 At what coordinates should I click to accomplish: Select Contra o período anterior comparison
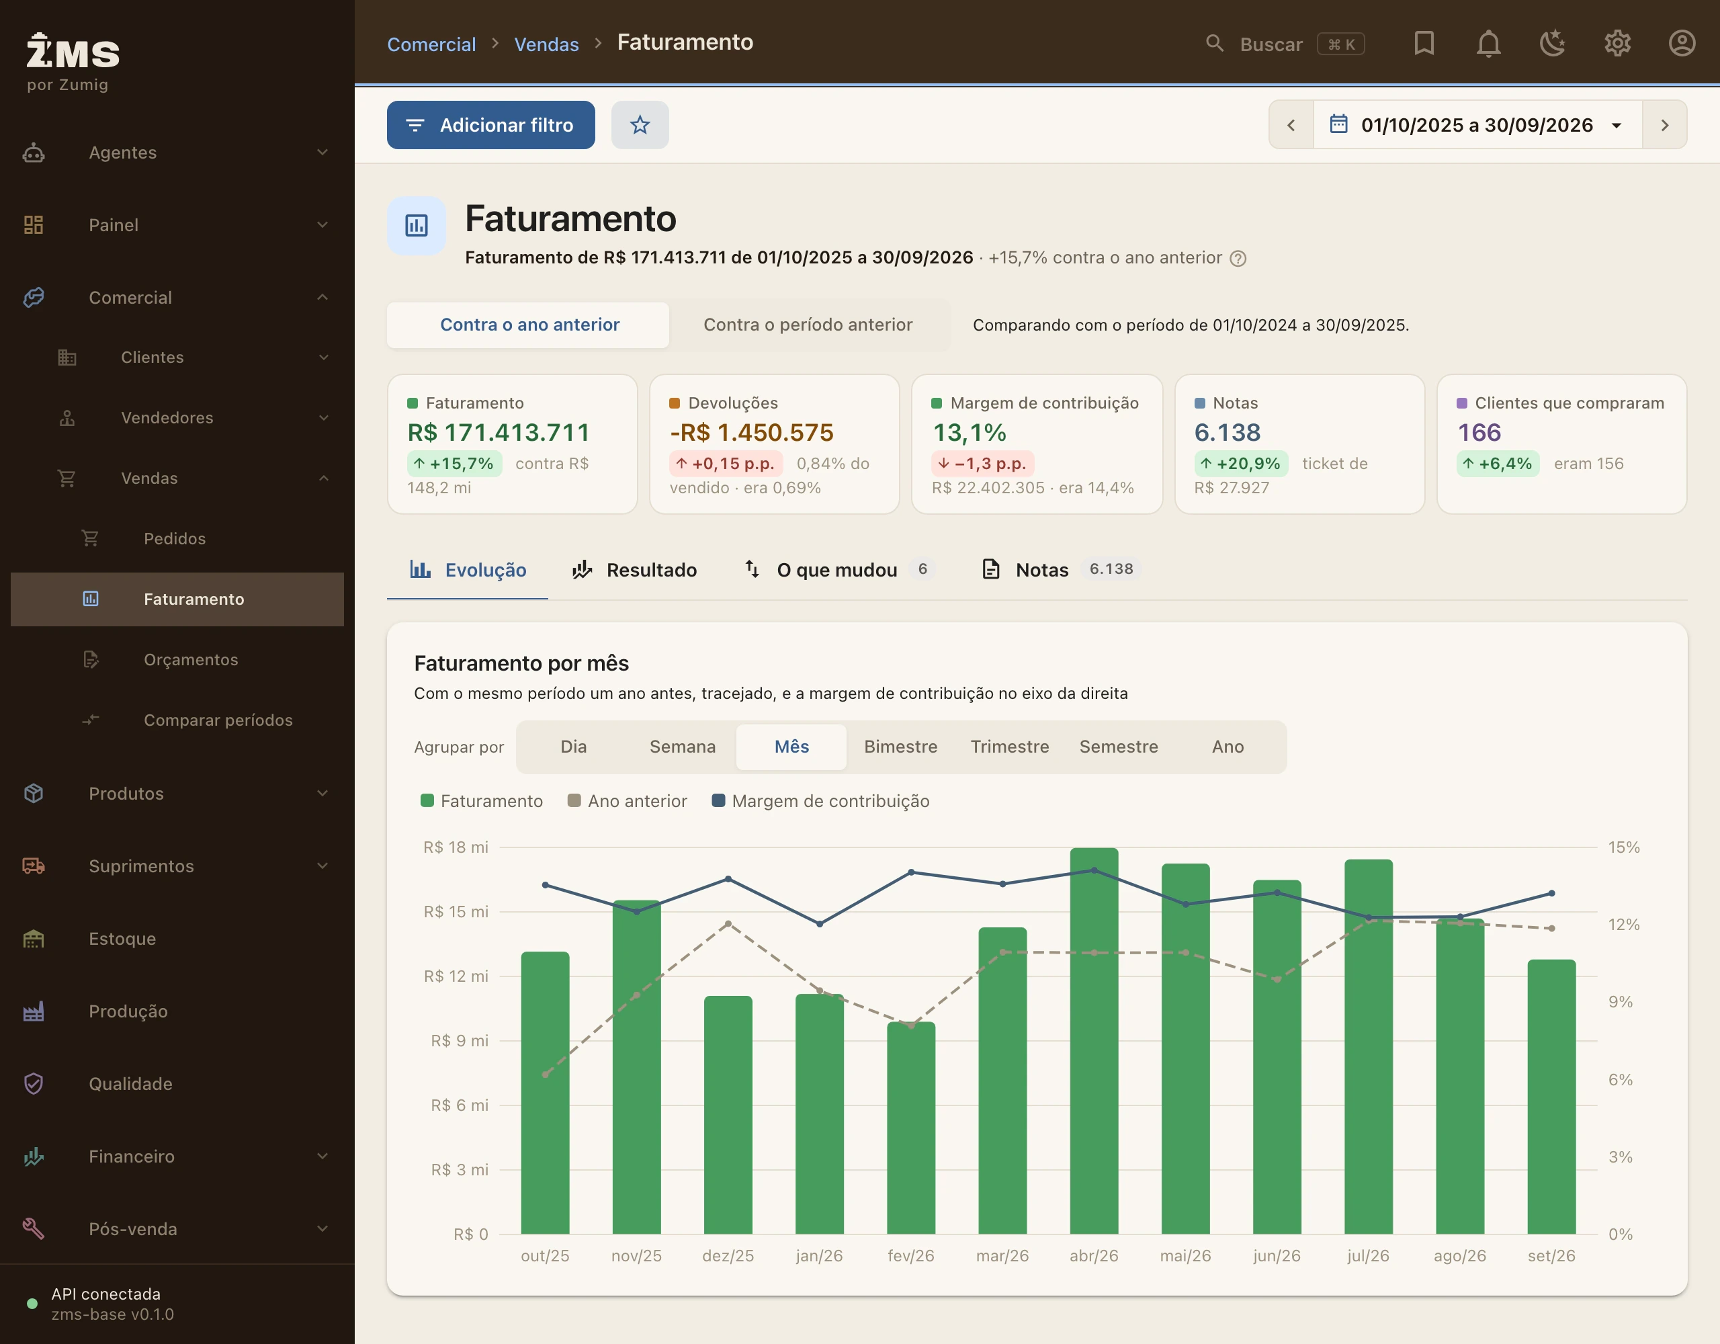coord(808,325)
